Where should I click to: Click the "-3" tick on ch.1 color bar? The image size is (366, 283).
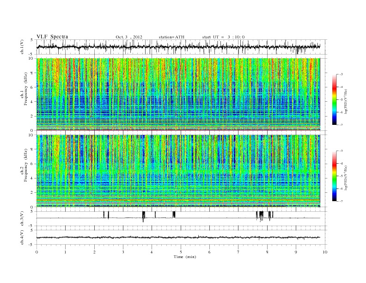point(341,74)
